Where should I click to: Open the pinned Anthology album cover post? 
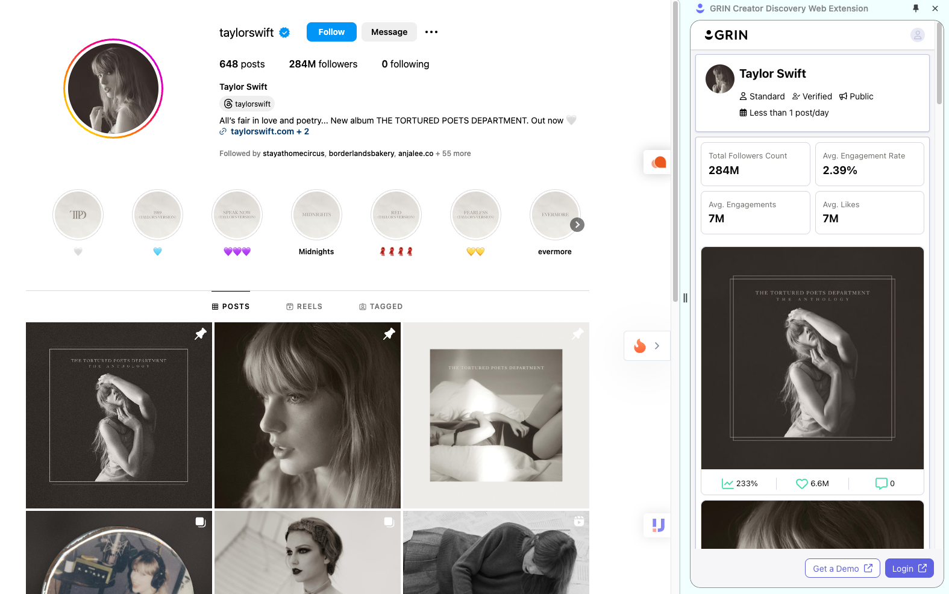click(x=119, y=415)
